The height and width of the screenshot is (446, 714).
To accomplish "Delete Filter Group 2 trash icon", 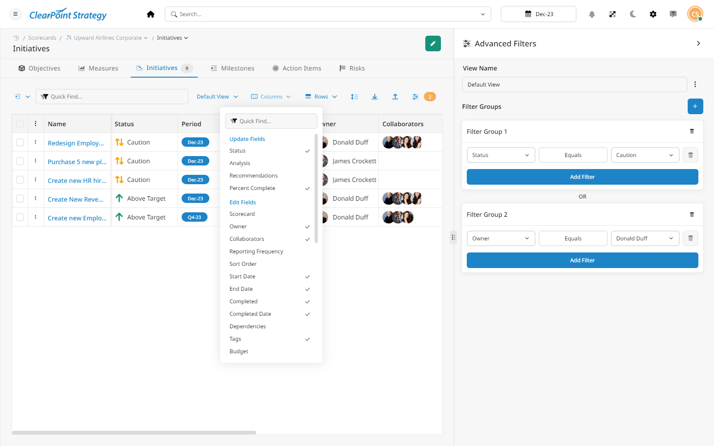I will click(692, 215).
